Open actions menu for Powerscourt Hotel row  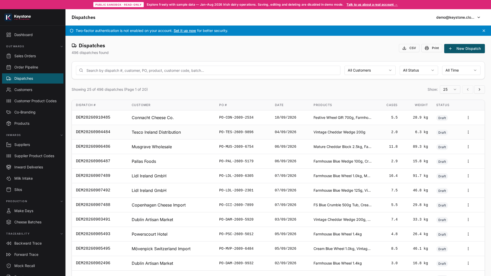click(x=468, y=234)
